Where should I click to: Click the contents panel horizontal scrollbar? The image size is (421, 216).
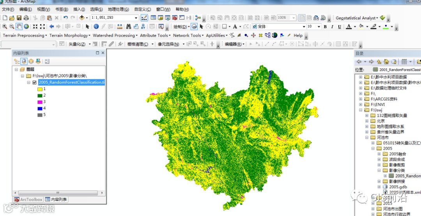point(58,193)
